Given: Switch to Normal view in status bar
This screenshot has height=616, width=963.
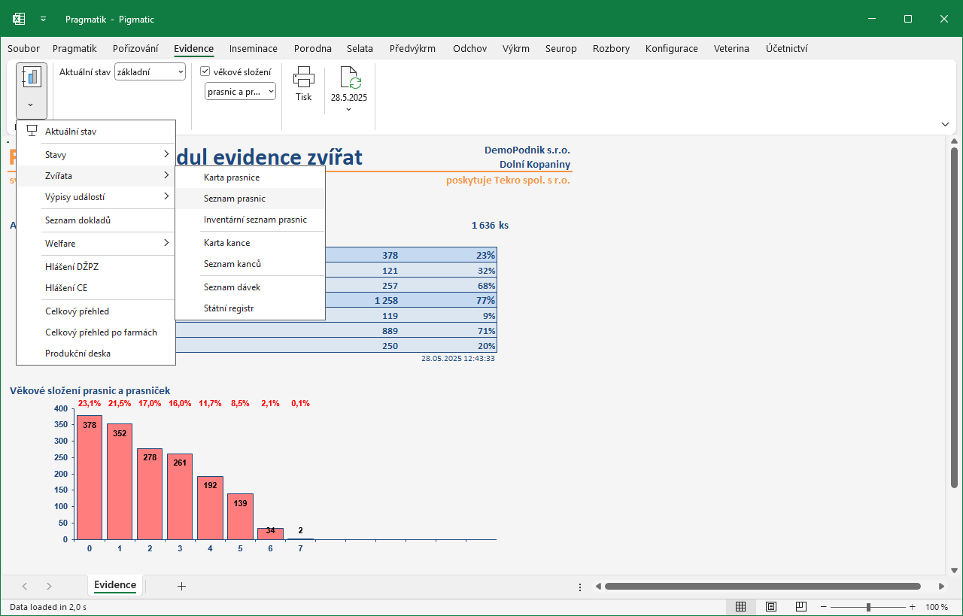Looking at the screenshot, I should coord(740,607).
